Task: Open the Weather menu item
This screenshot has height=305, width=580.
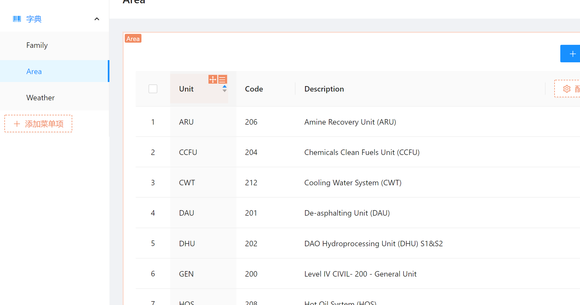Action: click(x=40, y=98)
